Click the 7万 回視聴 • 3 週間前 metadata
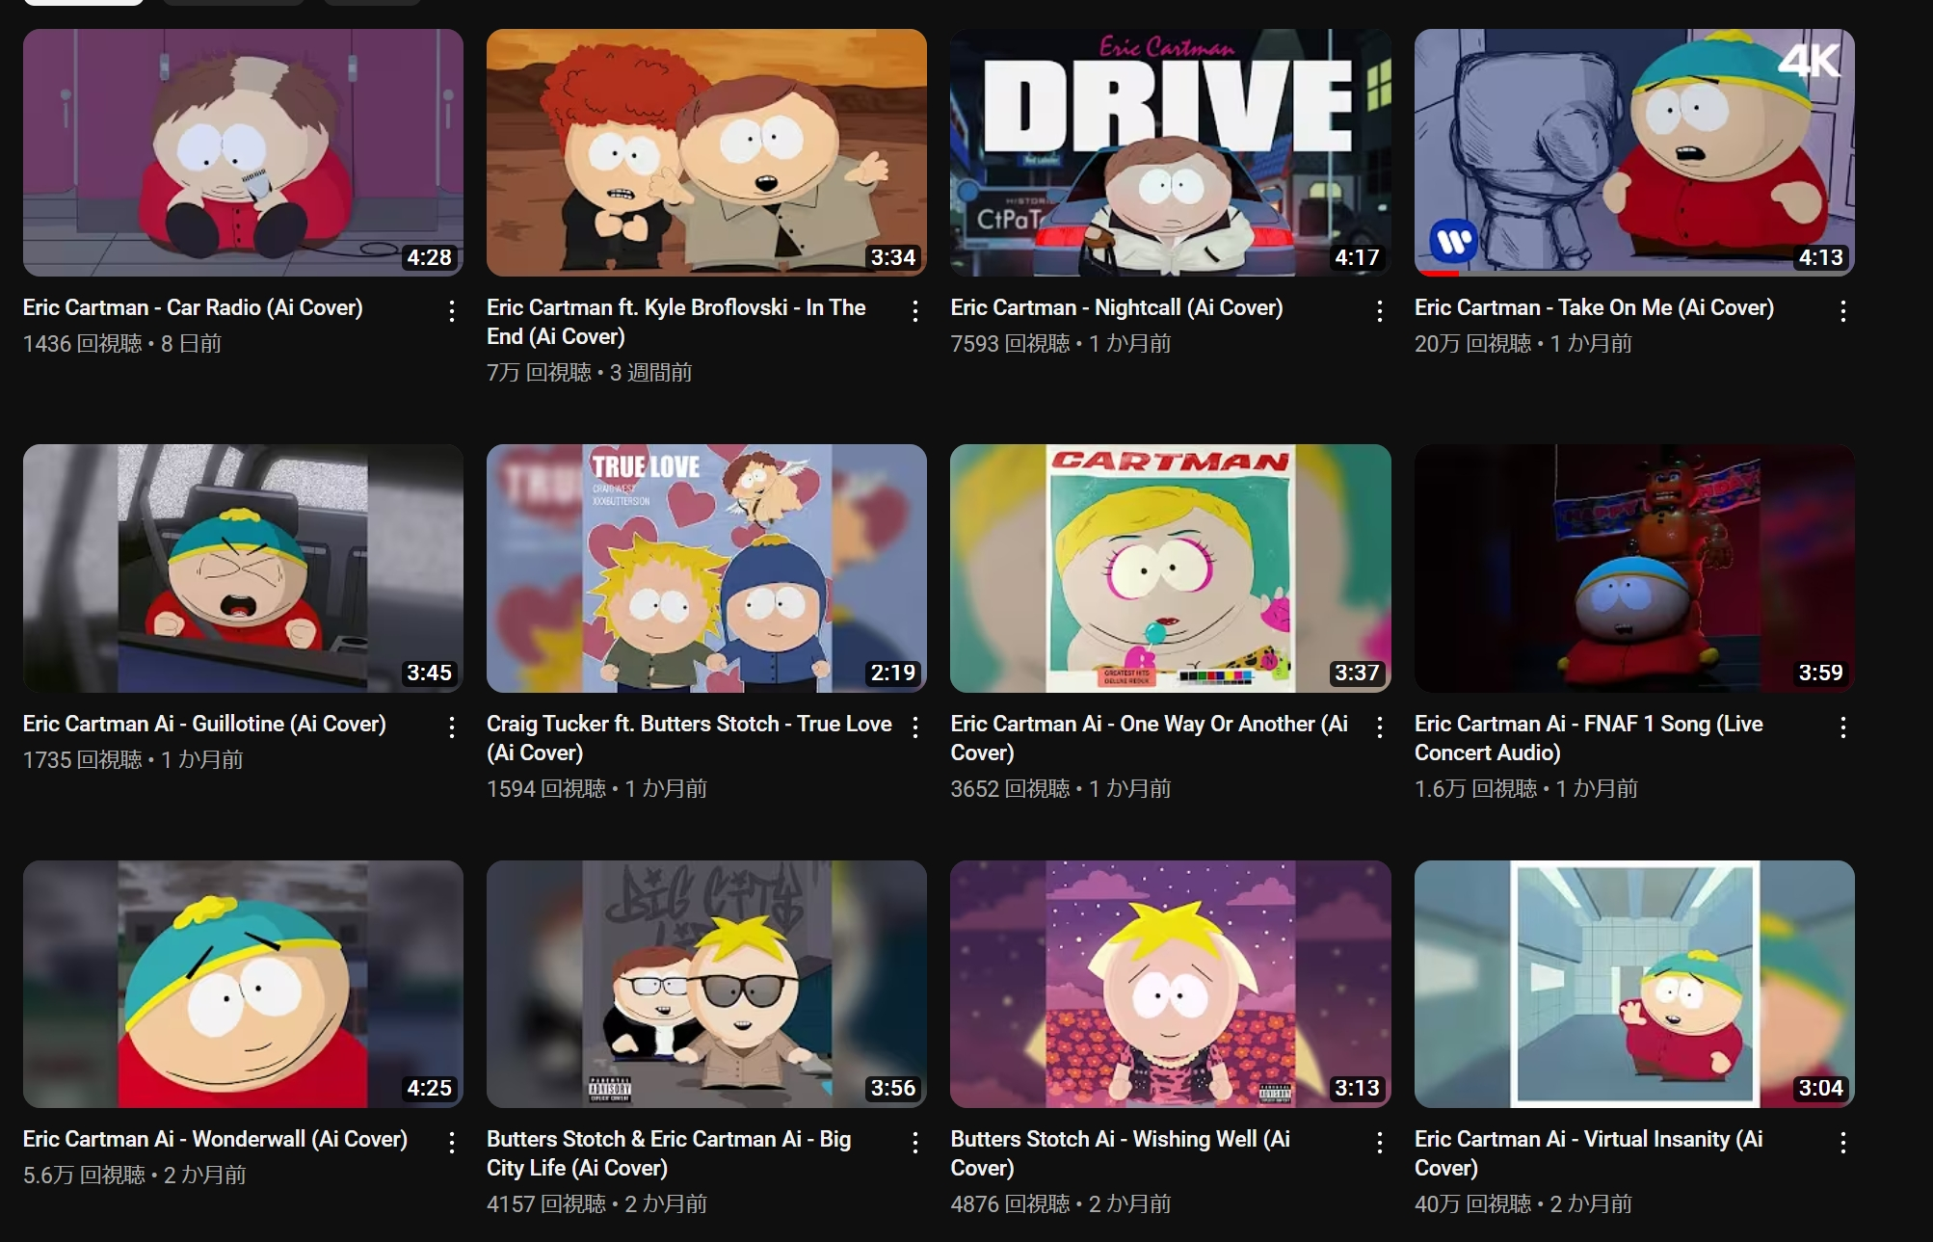Screen dimensions: 1933x1242 tap(590, 373)
